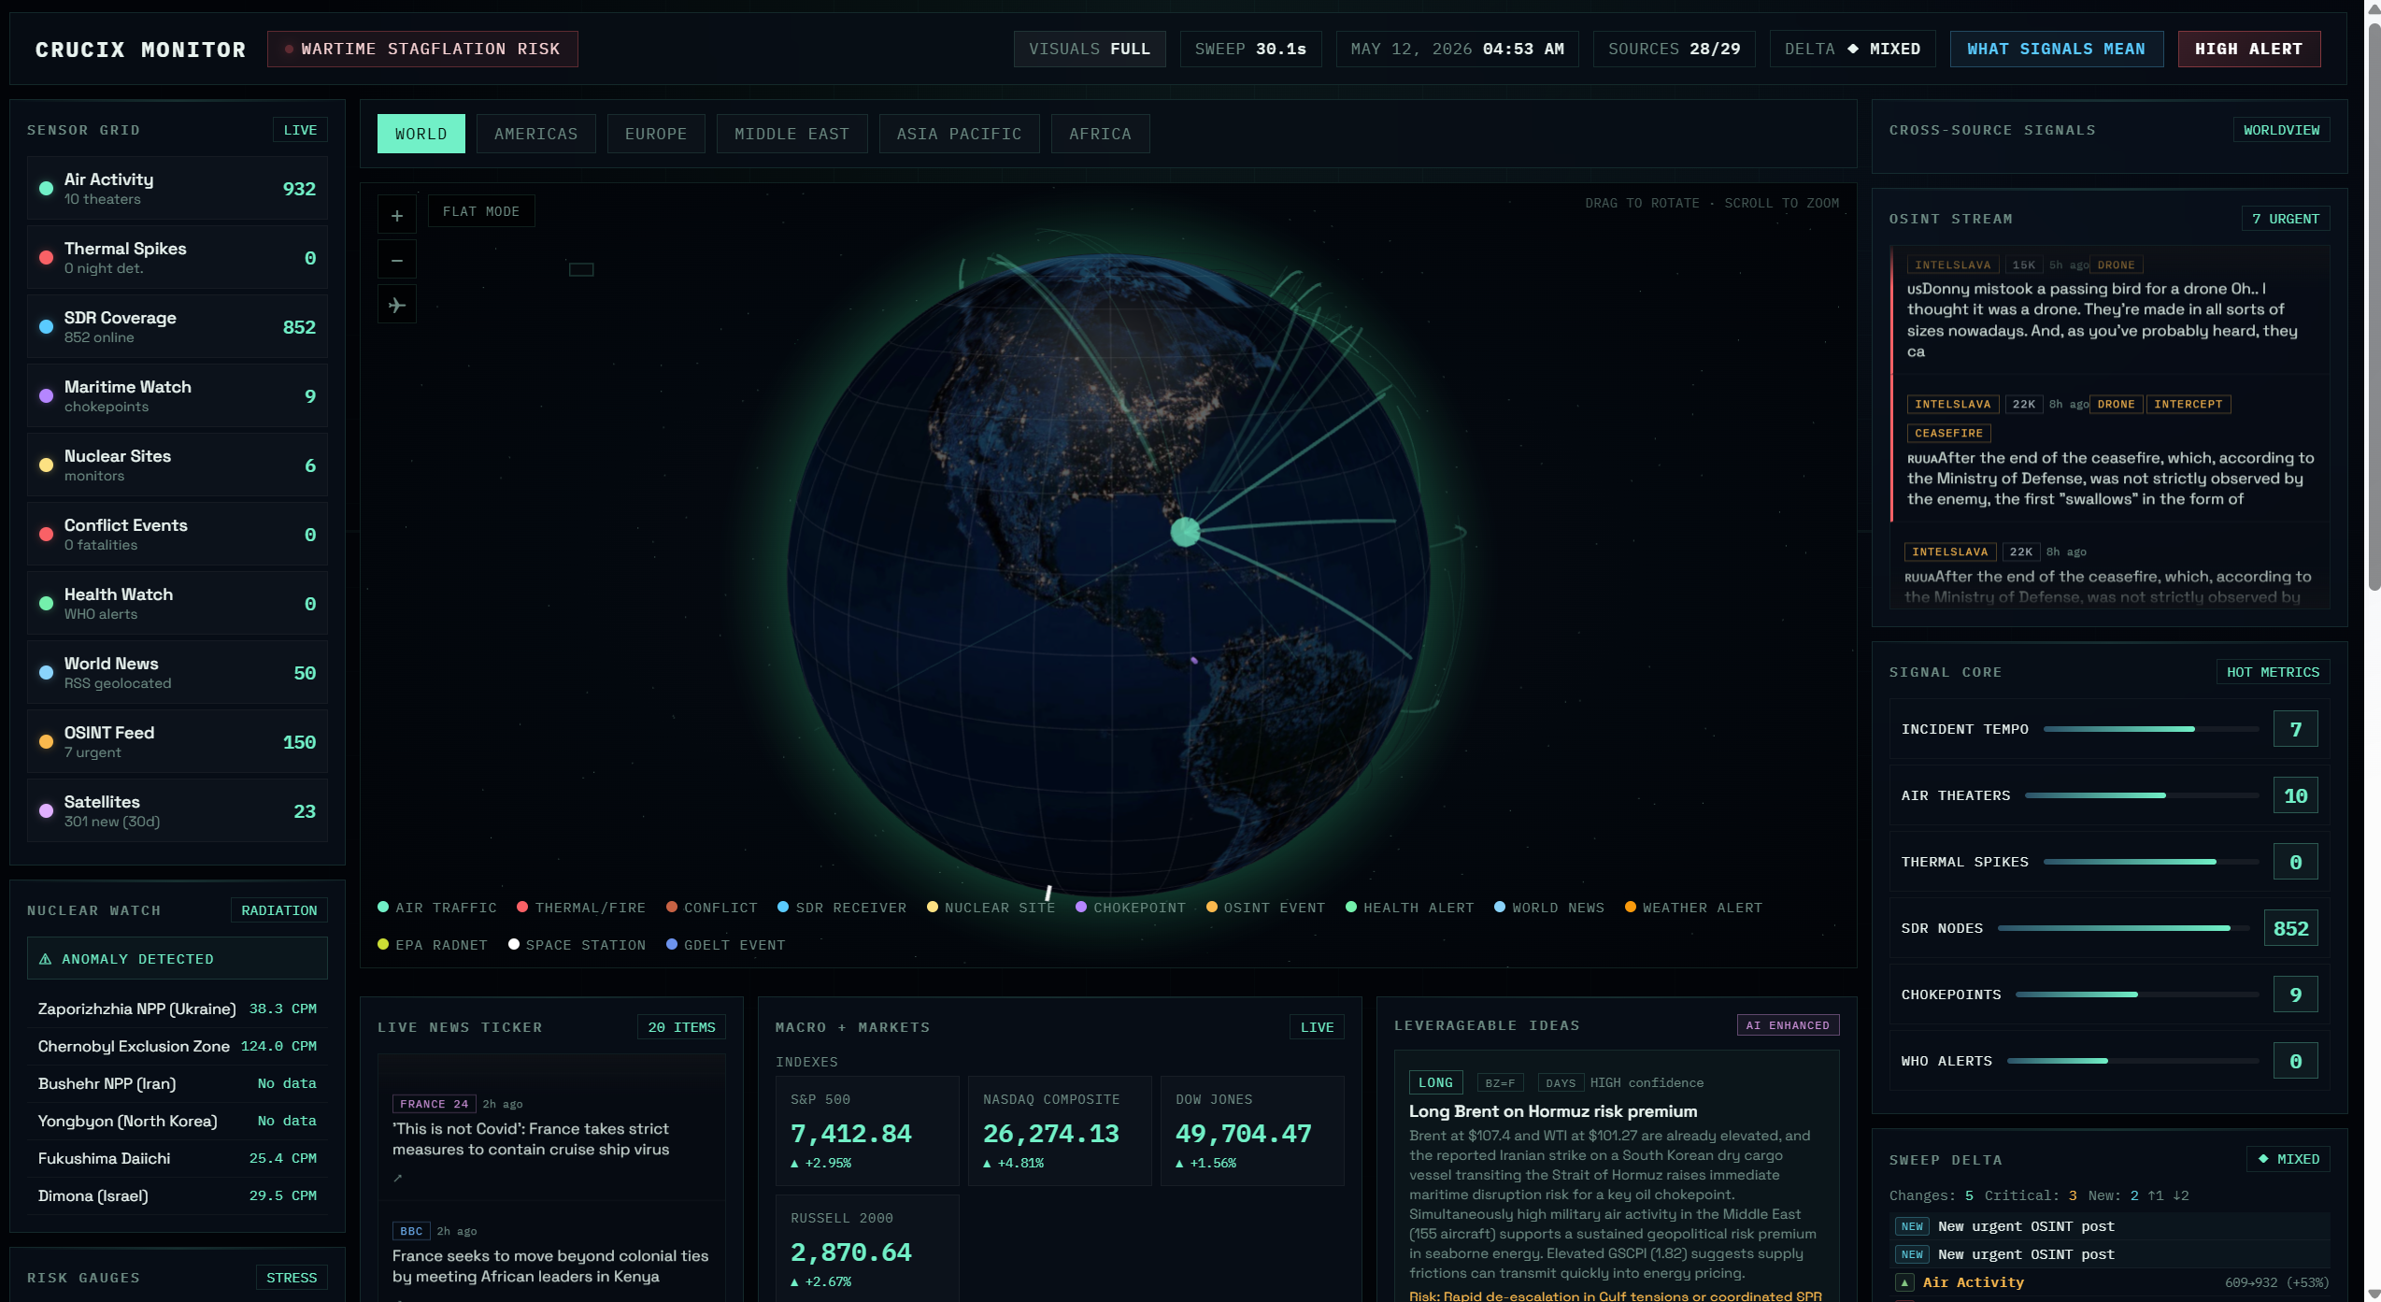Switch to the Americas tab
Viewport: 2381px width, 1302px height.
tap(536, 134)
